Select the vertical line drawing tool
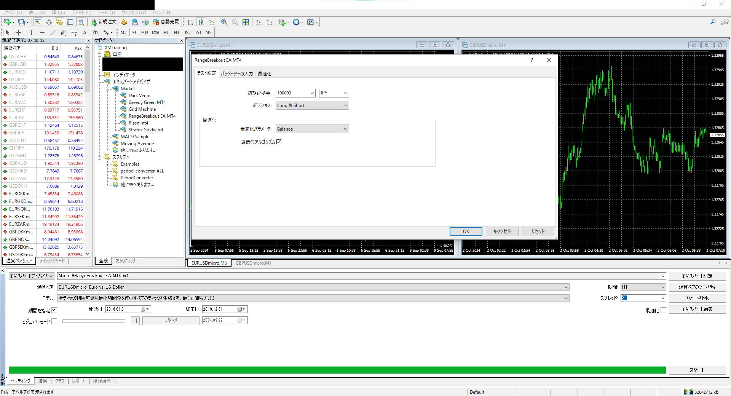 pyautogui.click(x=32, y=32)
